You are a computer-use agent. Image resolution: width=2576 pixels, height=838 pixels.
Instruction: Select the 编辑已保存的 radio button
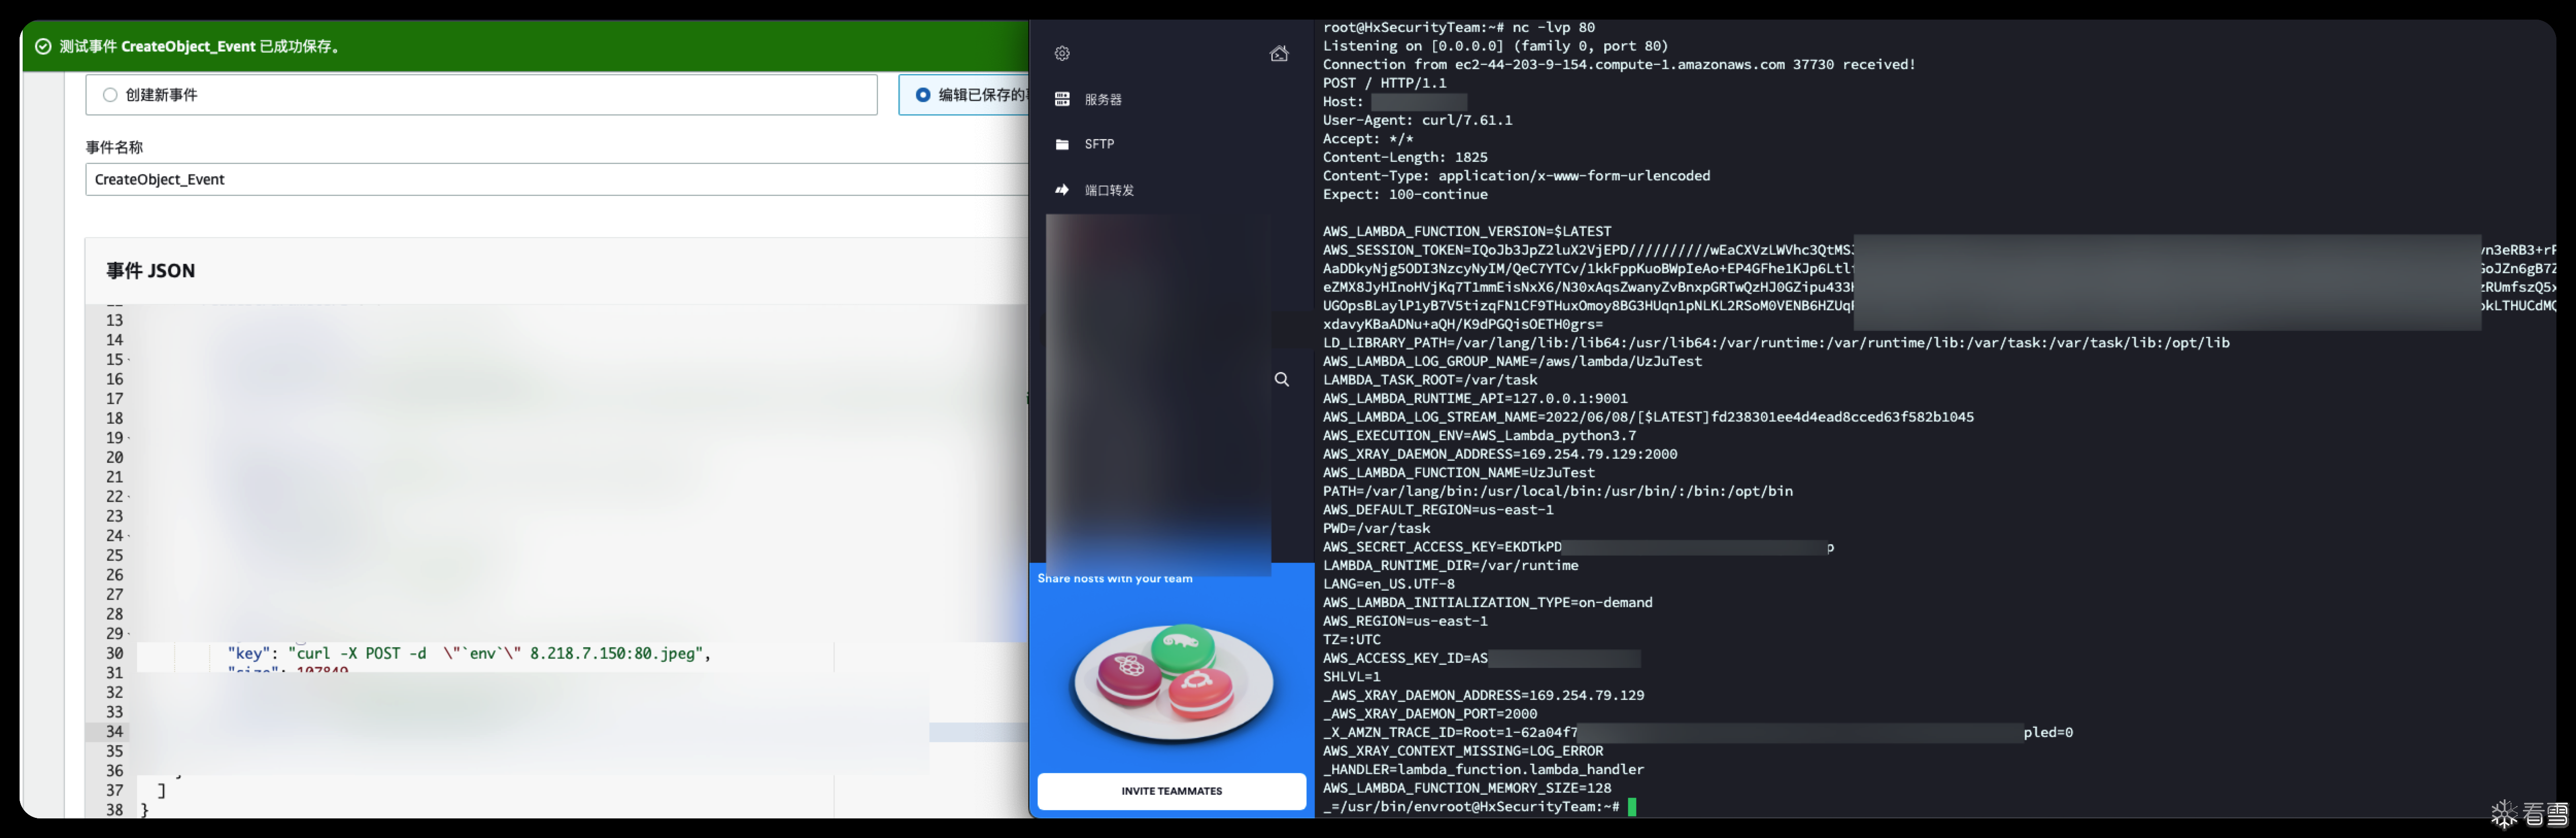(x=922, y=95)
